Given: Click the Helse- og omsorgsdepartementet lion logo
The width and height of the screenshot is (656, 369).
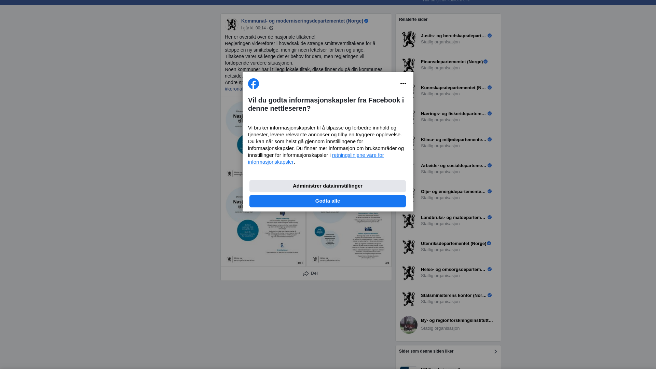Looking at the screenshot, I should (409, 273).
